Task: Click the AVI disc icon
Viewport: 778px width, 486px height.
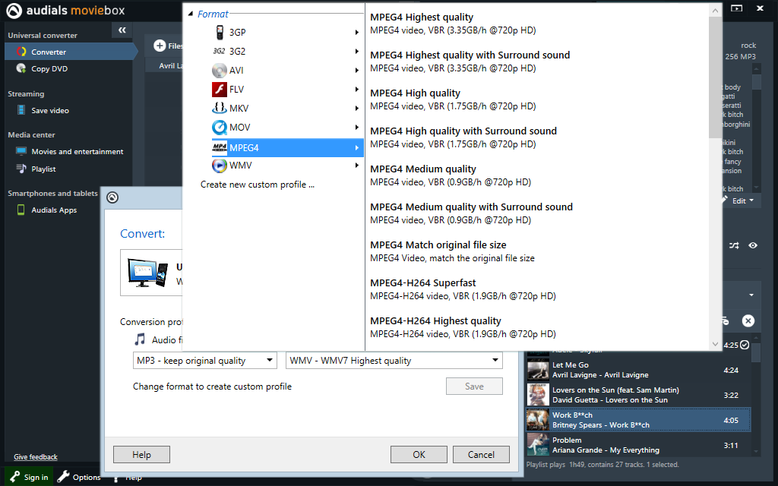Action: (220, 71)
